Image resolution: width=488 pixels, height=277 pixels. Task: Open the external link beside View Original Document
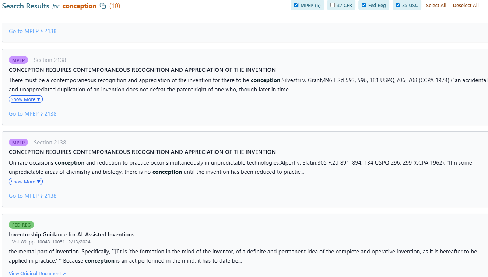pos(65,273)
